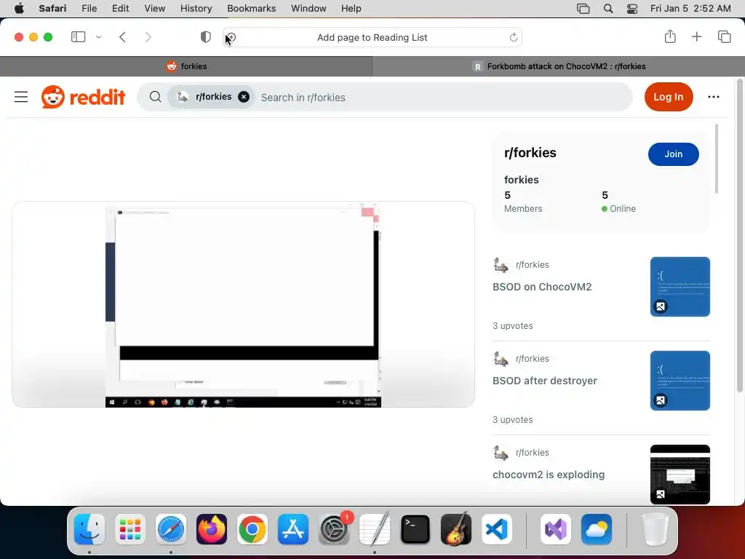Open Finder from the Dock
This screenshot has width=745, height=559.
(x=89, y=529)
